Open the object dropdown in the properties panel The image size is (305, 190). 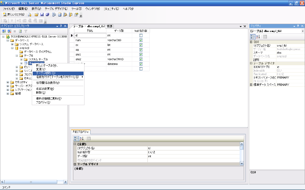coord(302,31)
